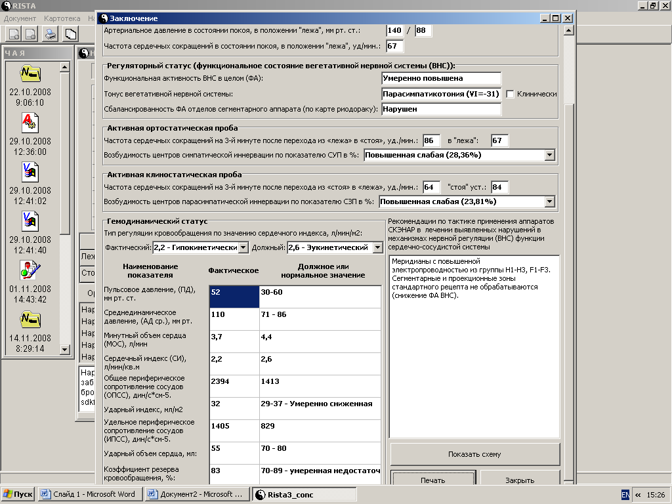Open the СЗП excitability dropdown (23,81%)
This screenshot has height=504, width=672.
point(550,201)
